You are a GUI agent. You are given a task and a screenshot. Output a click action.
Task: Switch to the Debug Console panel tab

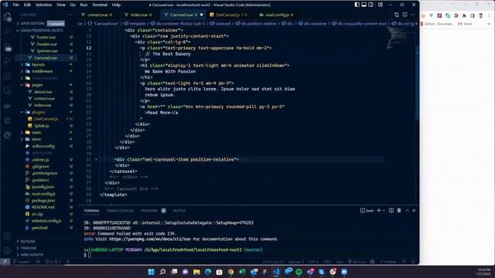pos(121,211)
